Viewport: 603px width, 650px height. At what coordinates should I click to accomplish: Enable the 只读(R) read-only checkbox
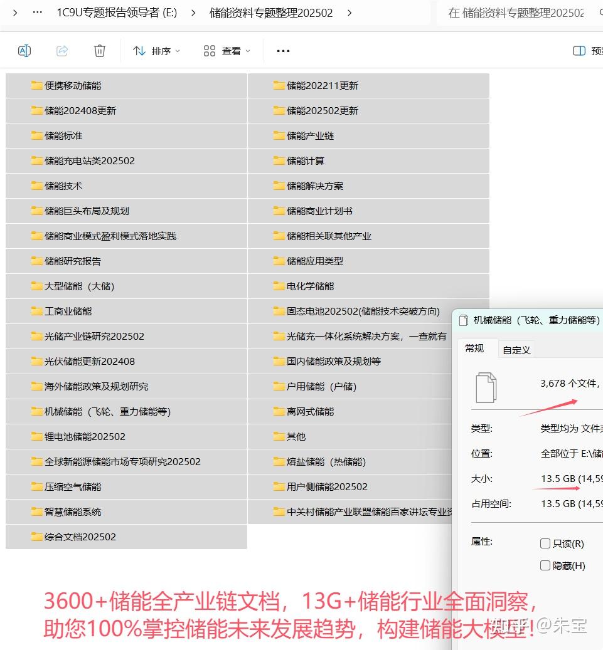tap(545, 543)
